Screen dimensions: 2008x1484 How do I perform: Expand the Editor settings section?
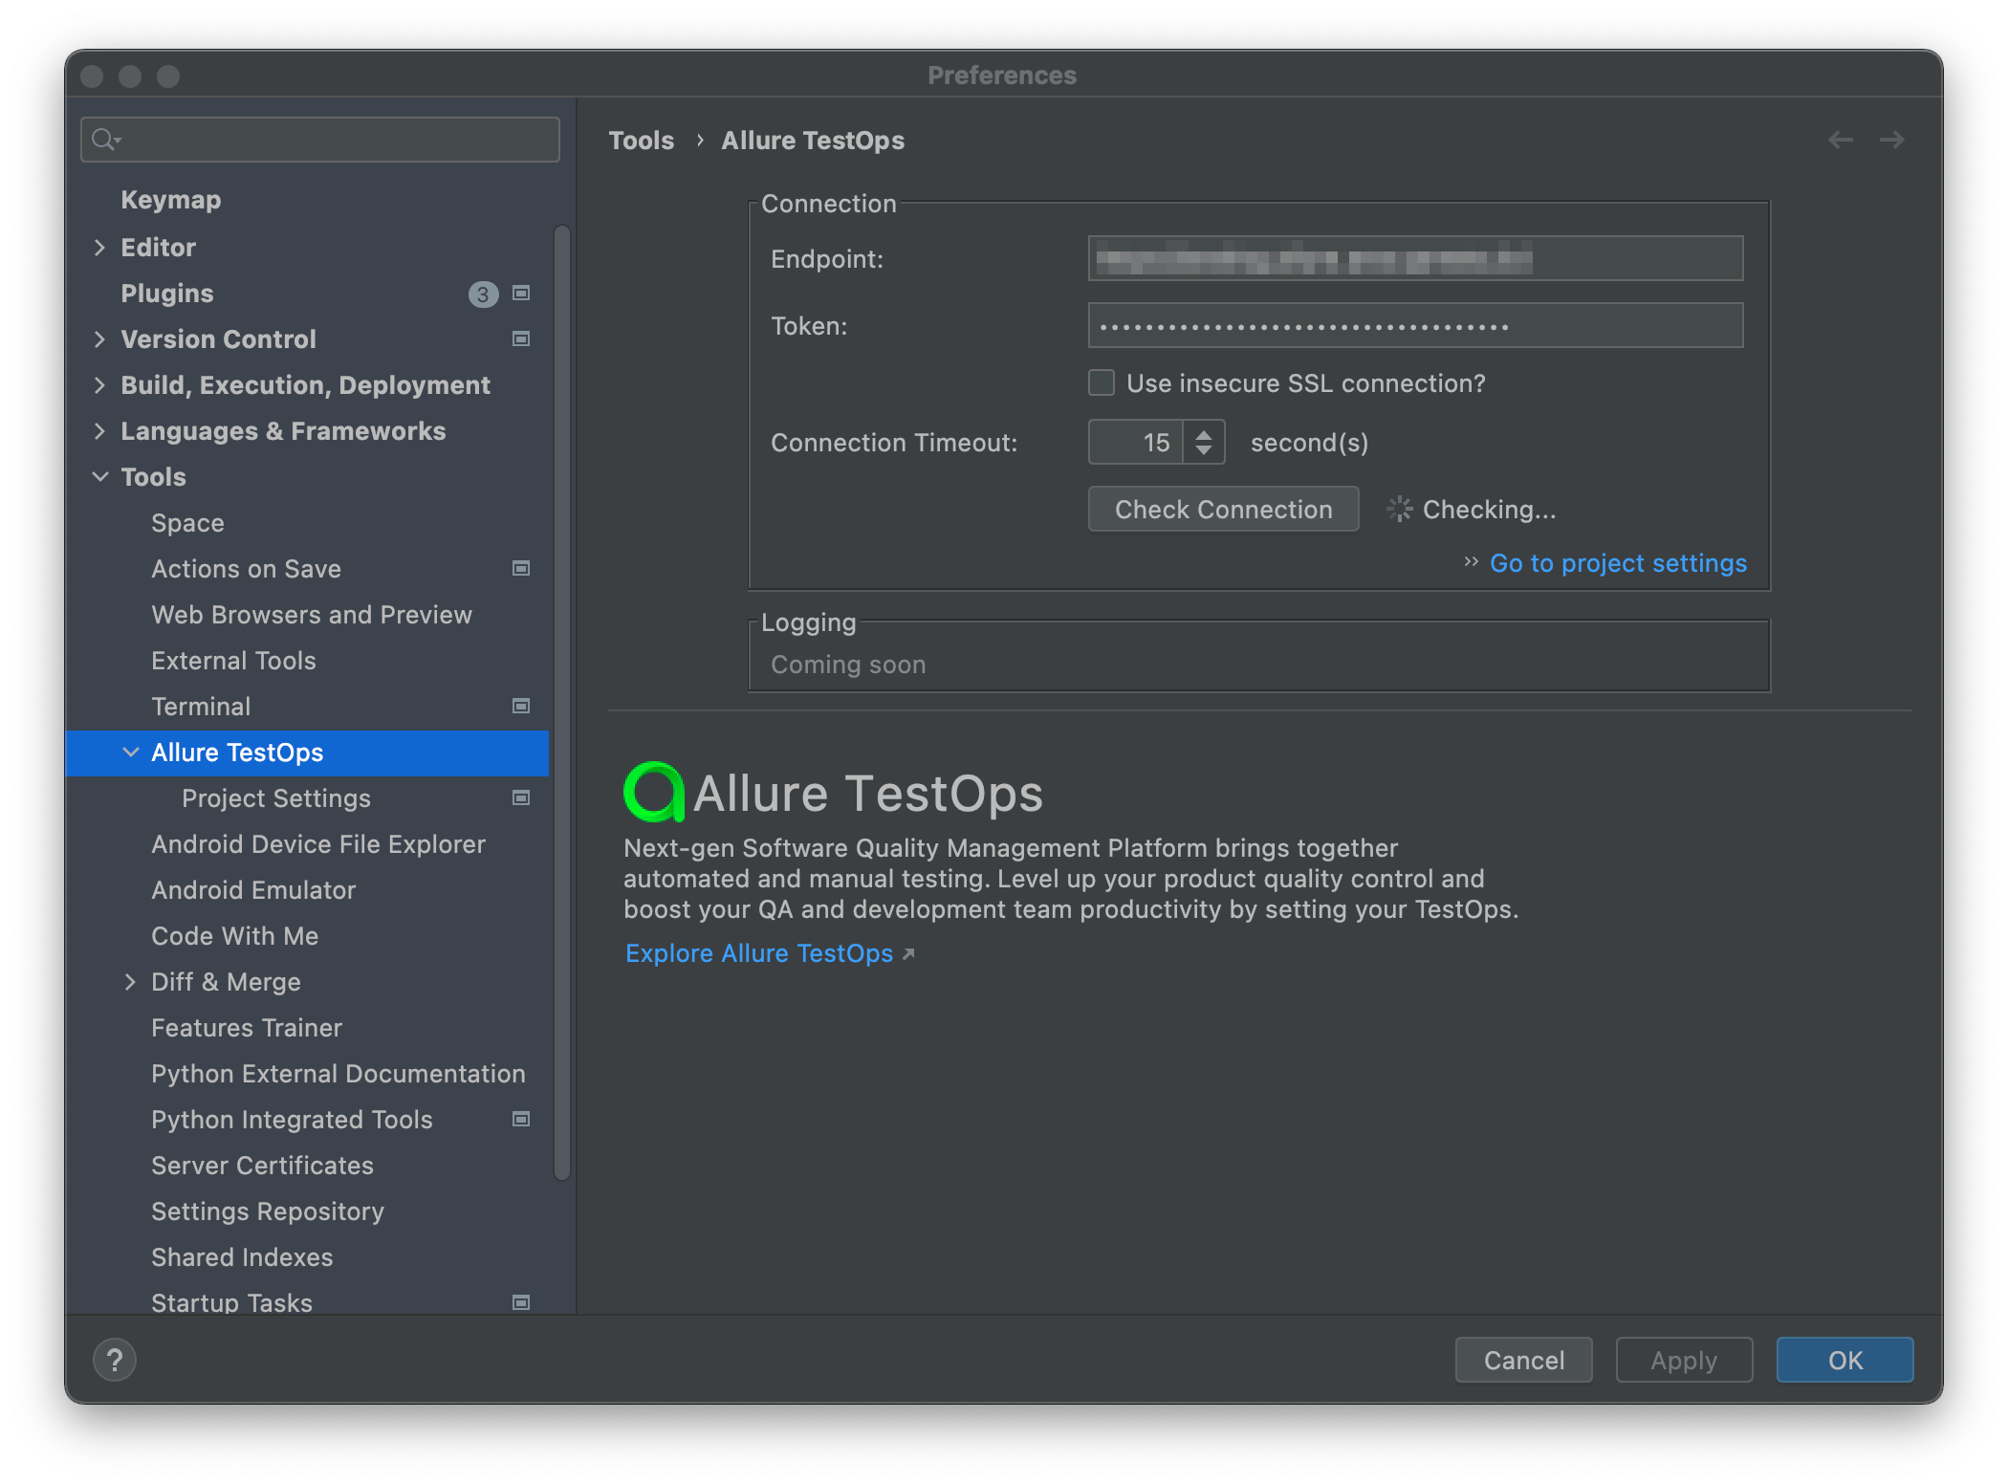pyautogui.click(x=101, y=247)
